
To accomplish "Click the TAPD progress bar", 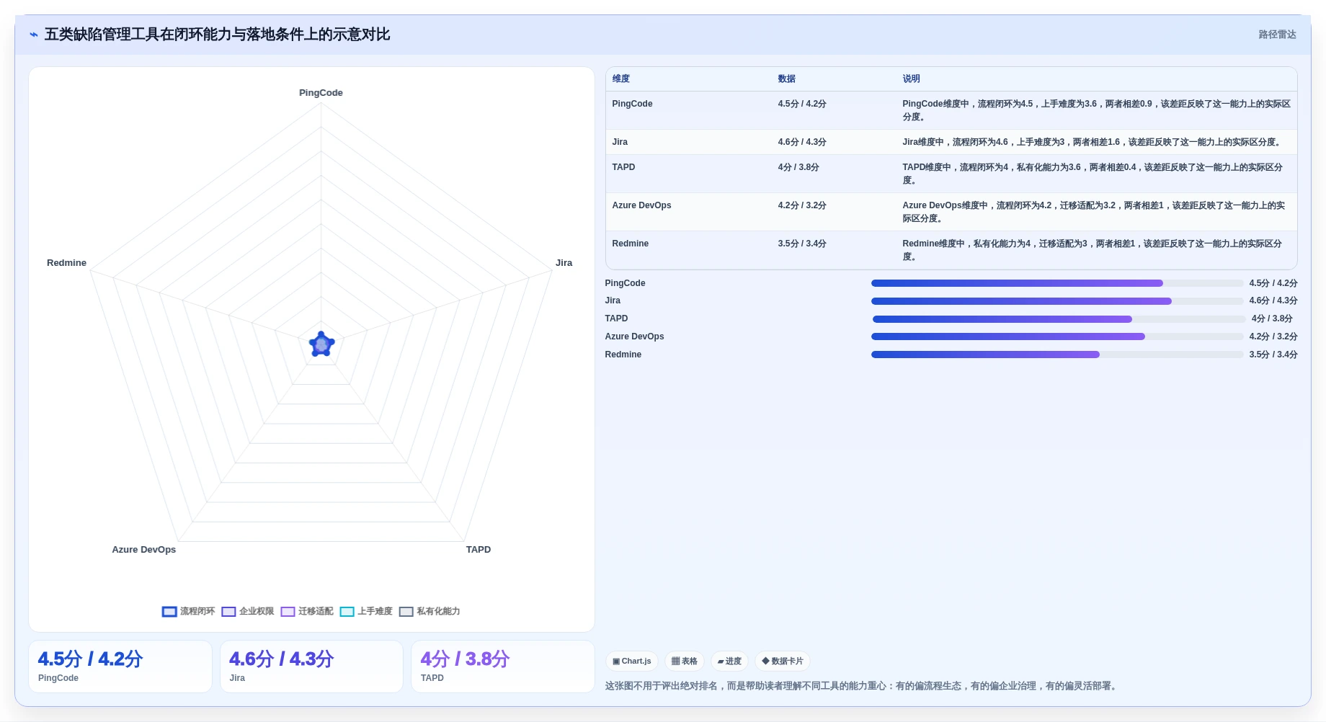I will click(1059, 319).
